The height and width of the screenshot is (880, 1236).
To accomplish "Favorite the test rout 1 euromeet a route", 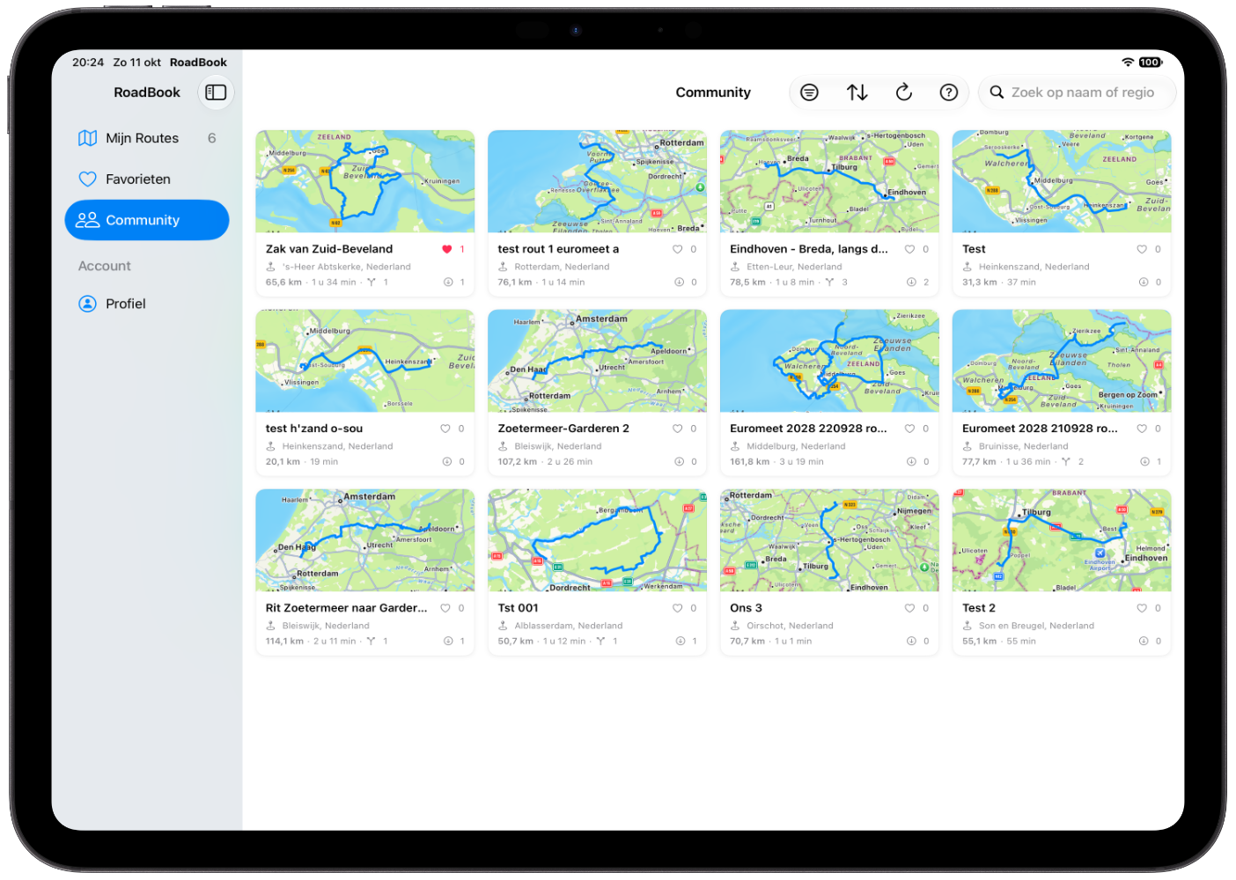I will pos(678,250).
